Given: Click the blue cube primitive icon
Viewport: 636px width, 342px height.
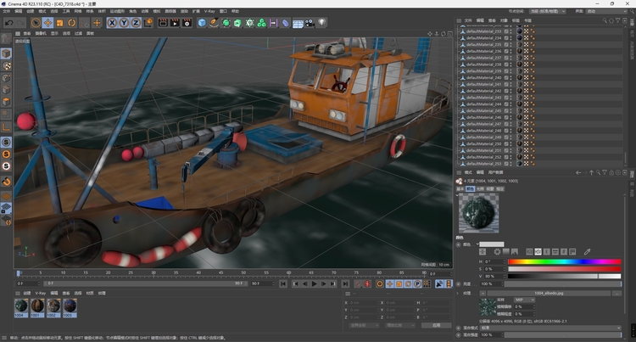Looking at the screenshot, I should click(x=202, y=23).
